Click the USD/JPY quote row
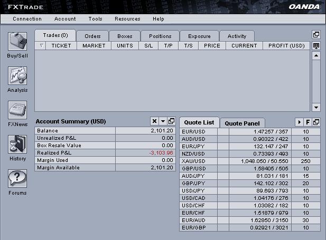The image size is (326, 240). (250, 190)
